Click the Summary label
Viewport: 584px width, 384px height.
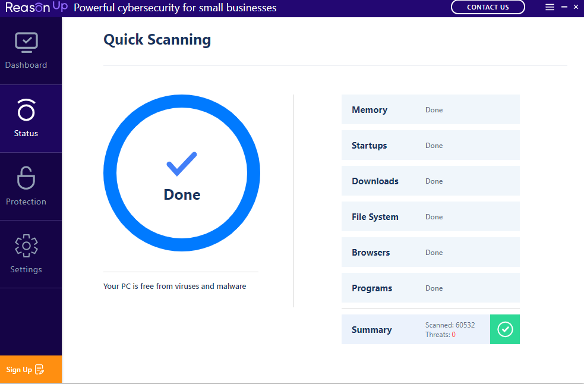[372, 330]
